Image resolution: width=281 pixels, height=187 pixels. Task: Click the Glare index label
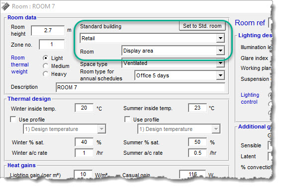tap(254, 58)
